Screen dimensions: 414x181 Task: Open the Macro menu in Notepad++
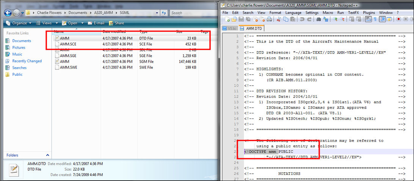328,13
